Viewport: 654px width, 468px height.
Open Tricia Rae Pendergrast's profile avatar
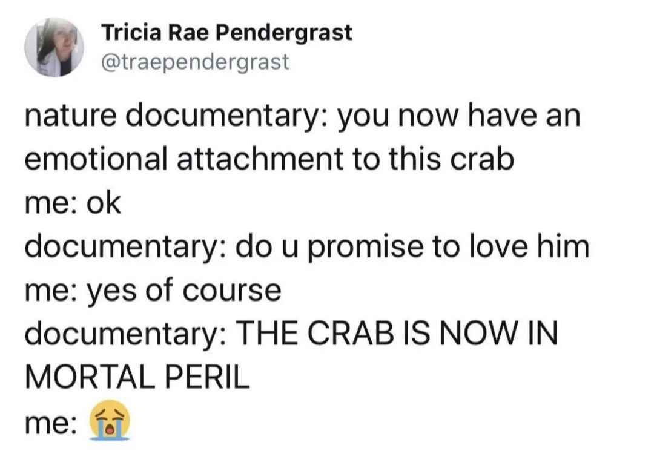pyautogui.click(x=54, y=48)
